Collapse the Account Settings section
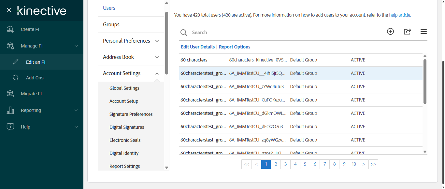The height and width of the screenshot is (189, 445). (x=157, y=74)
